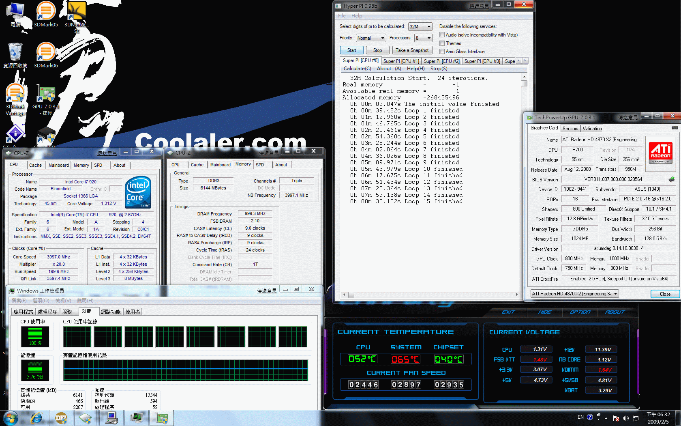Image resolution: width=681 pixels, height=426 pixels.
Task: Open the network status tray icon
Action: click(x=636, y=418)
